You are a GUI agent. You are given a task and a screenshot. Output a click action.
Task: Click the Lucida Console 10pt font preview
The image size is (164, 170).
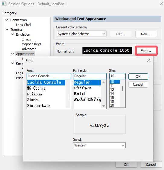click(x=107, y=50)
